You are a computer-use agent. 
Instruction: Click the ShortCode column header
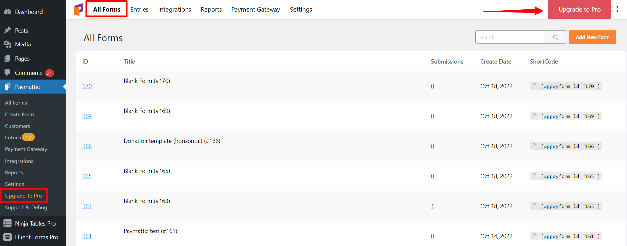544,61
